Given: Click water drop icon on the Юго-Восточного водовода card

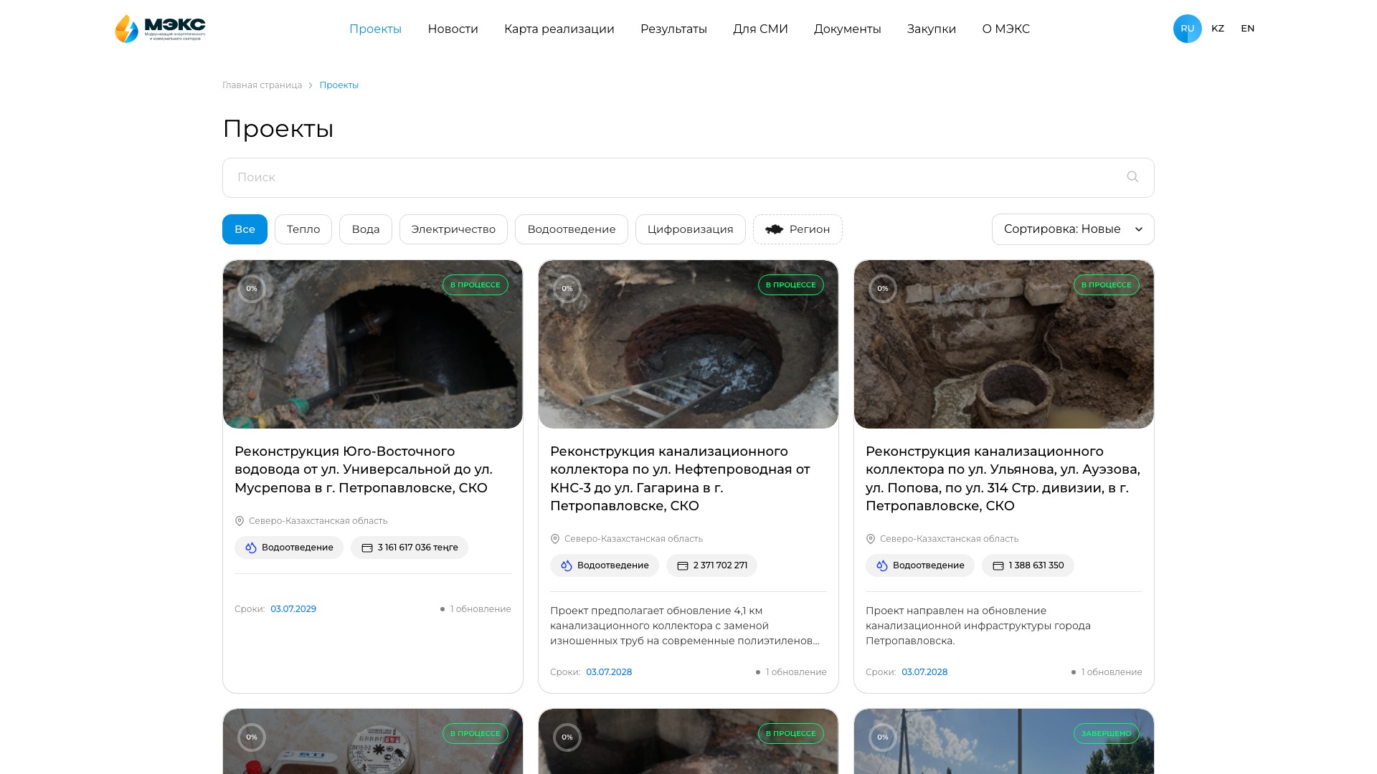Looking at the screenshot, I should [x=251, y=548].
